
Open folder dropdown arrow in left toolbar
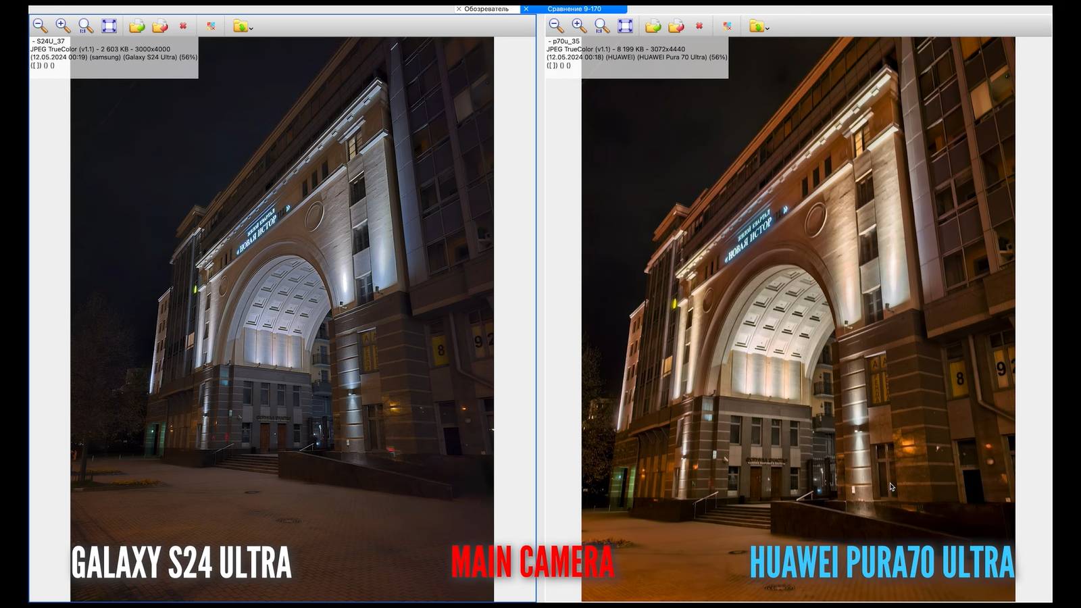coord(251,28)
